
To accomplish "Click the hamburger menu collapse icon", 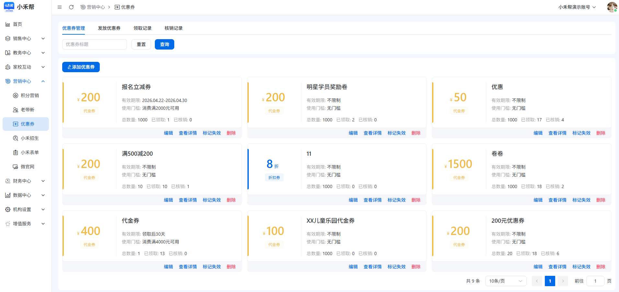I will click(x=60, y=7).
